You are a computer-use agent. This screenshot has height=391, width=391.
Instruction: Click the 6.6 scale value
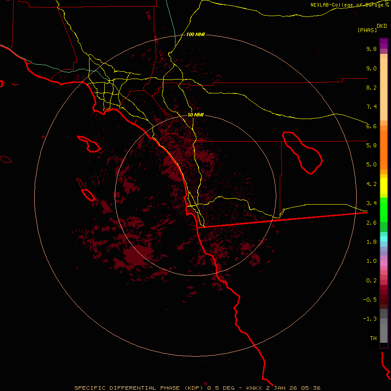point(371,126)
